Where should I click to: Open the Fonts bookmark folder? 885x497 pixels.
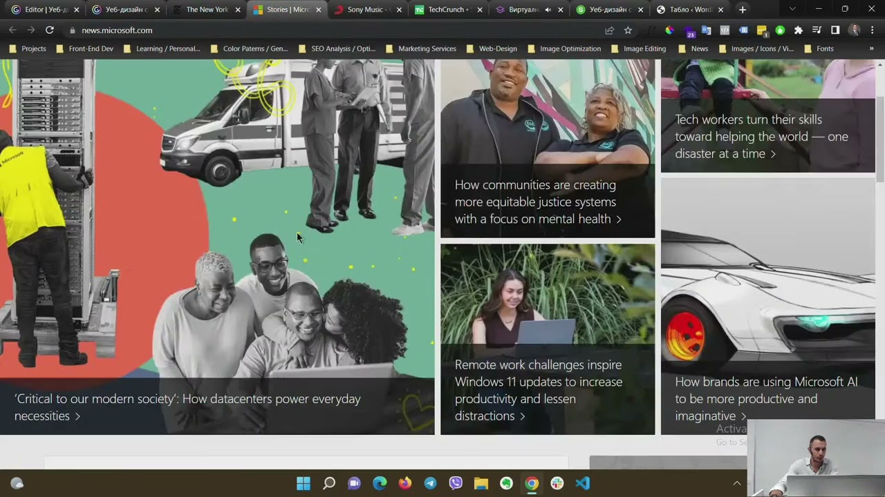pos(819,49)
